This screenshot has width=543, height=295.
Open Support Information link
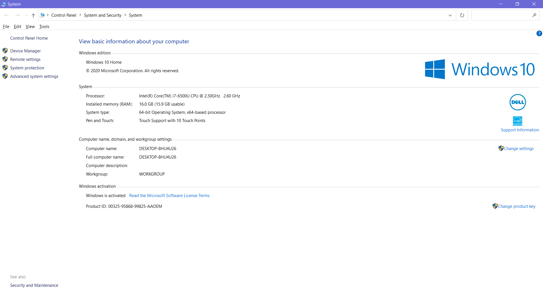[x=520, y=130]
